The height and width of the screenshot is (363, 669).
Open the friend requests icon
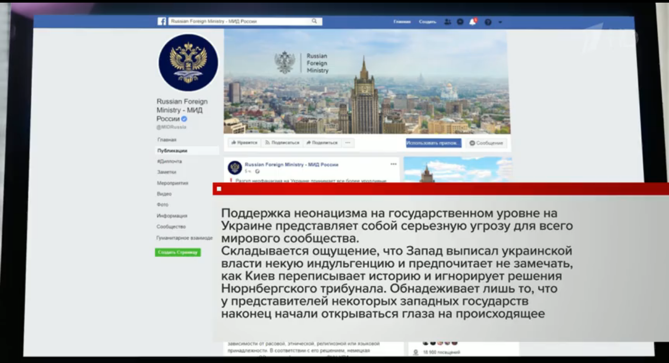448,22
